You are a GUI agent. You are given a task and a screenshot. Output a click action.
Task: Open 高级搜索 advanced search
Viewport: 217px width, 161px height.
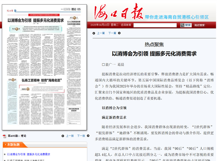click(200, 25)
